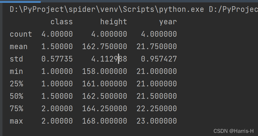Click the 'mean' row label
The width and height of the screenshot is (258, 136).
[18, 47]
